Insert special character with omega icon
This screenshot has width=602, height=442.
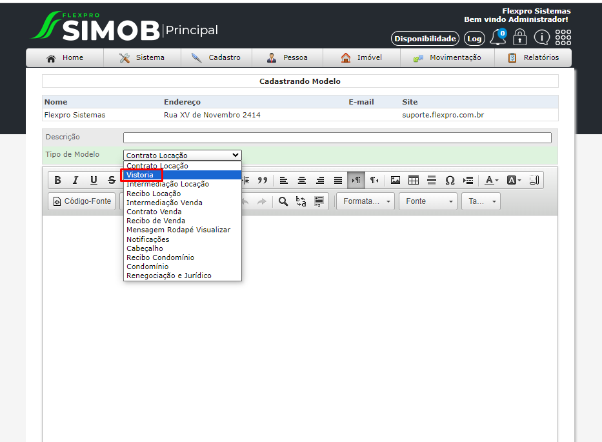tap(450, 180)
